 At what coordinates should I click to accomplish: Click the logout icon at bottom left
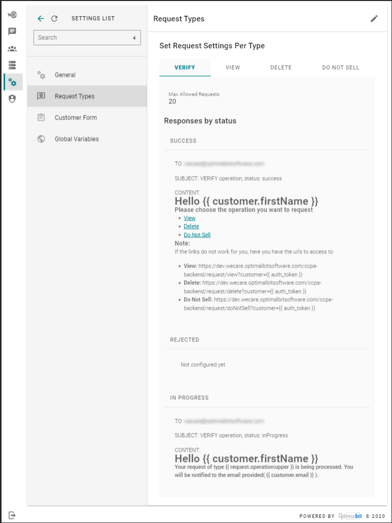pos(12,515)
